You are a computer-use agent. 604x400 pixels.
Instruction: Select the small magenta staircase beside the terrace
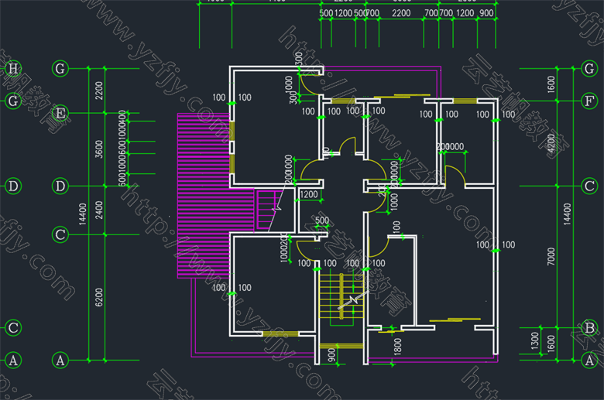269,210
